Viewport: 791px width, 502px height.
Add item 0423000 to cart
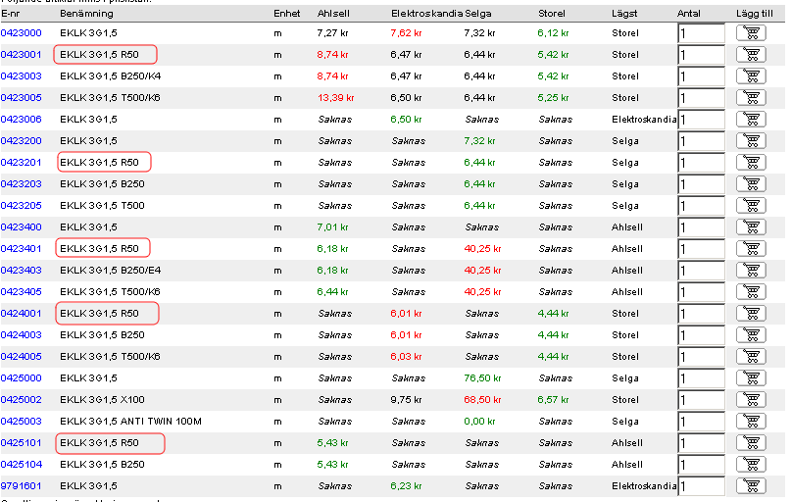pyautogui.click(x=751, y=33)
